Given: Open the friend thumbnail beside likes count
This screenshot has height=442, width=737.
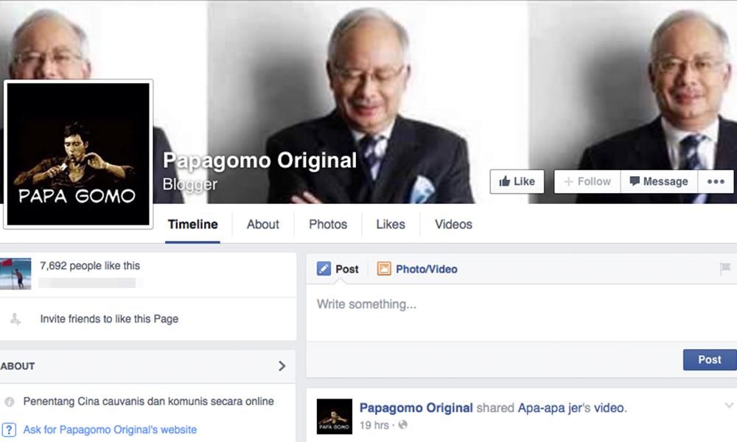Looking at the screenshot, I should (x=15, y=273).
